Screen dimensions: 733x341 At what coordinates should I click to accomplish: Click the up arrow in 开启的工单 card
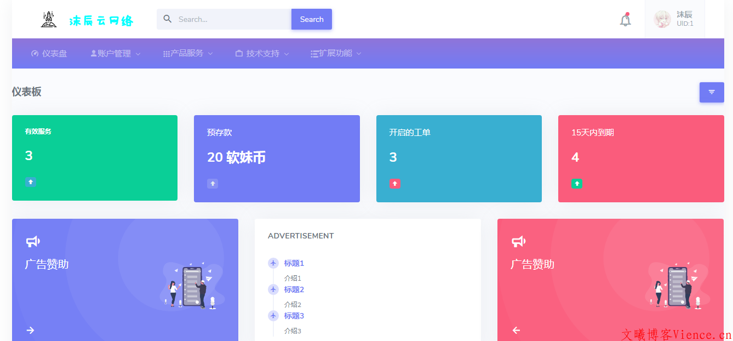[x=394, y=184]
